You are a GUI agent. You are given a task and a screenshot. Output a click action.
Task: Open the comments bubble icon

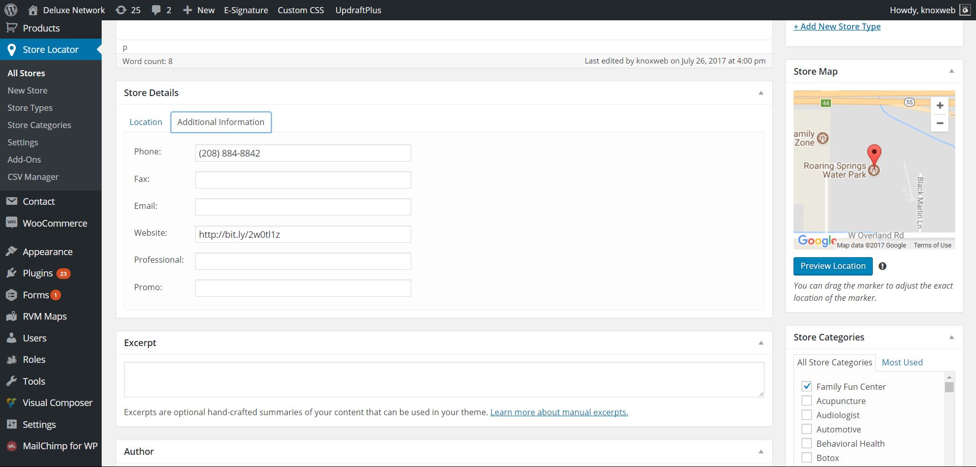(156, 10)
